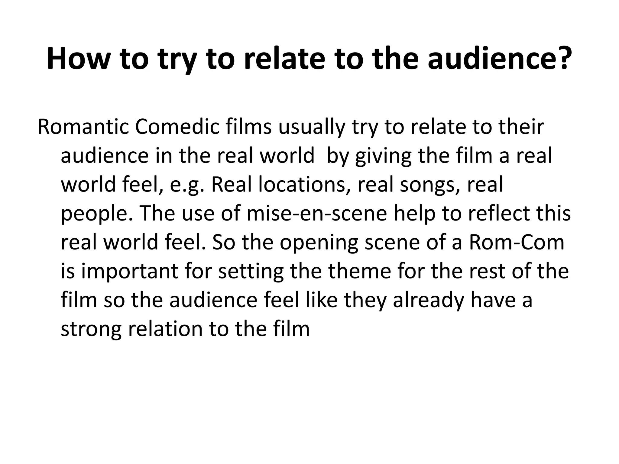Click the word 'important' in the paragraph
The width and height of the screenshot is (619, 464).
pos(129,271)
